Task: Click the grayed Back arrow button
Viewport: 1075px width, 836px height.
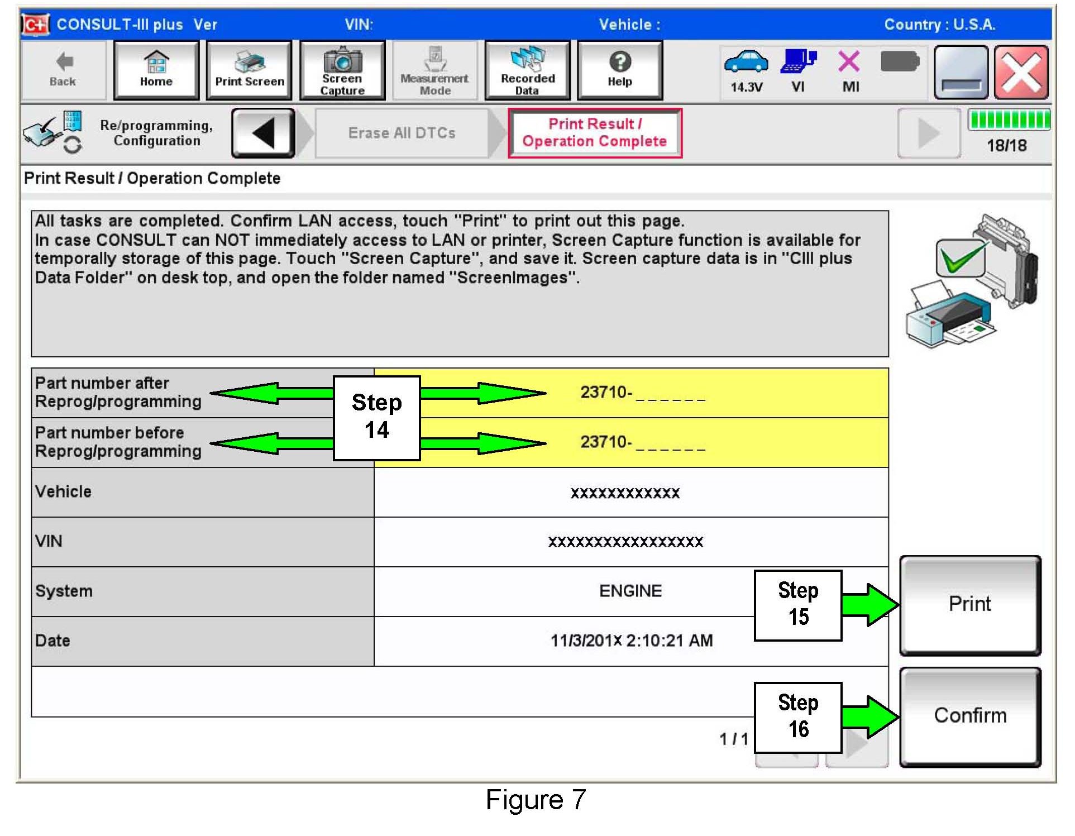Action: pyautogui.click(x=63, y=70)
